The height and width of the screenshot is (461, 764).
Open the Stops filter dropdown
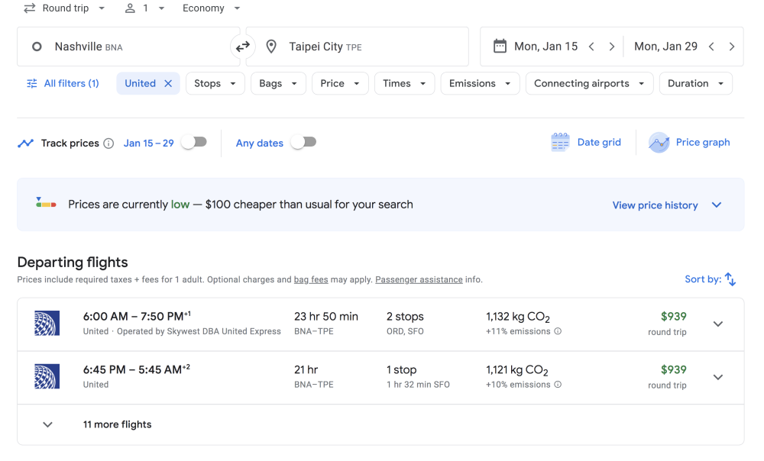(214, 83)
